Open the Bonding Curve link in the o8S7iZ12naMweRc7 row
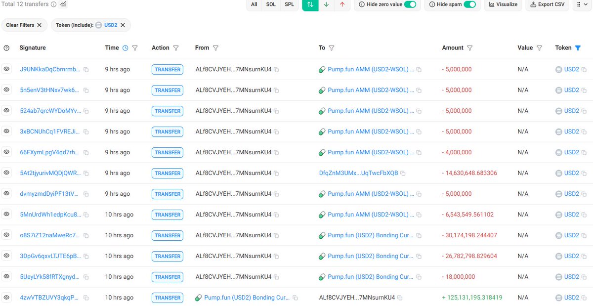The height and width of the screenshot is (306, 593). tap(370, 235)
